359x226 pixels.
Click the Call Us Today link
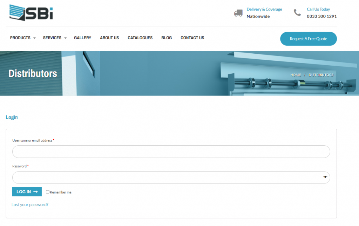(x=318, y=9)
